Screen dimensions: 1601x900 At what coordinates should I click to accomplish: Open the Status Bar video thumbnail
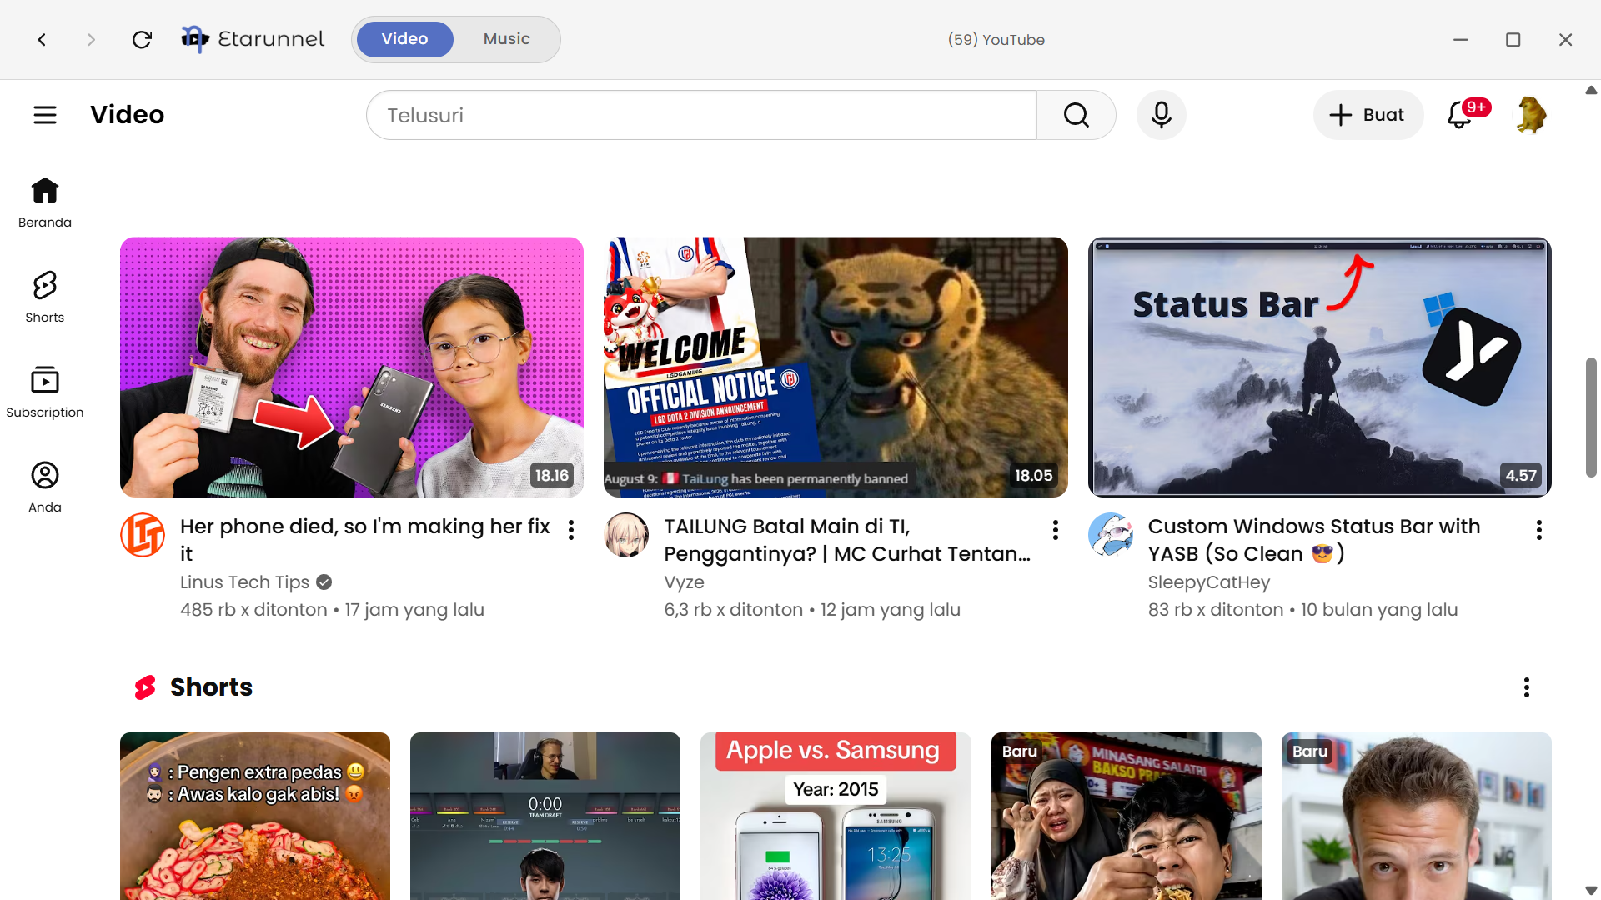point(1319,367)
